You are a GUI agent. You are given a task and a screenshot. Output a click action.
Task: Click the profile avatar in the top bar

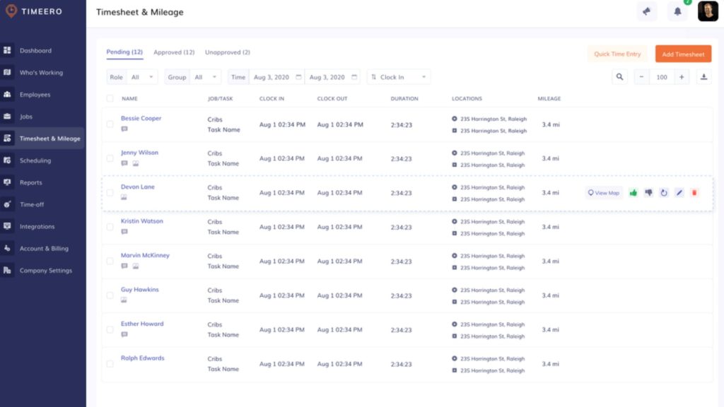708,11
